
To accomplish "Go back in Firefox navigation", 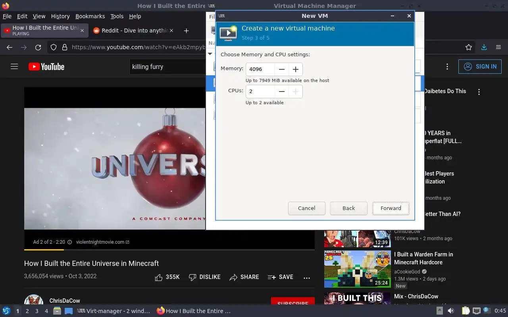I will point(10,47).
